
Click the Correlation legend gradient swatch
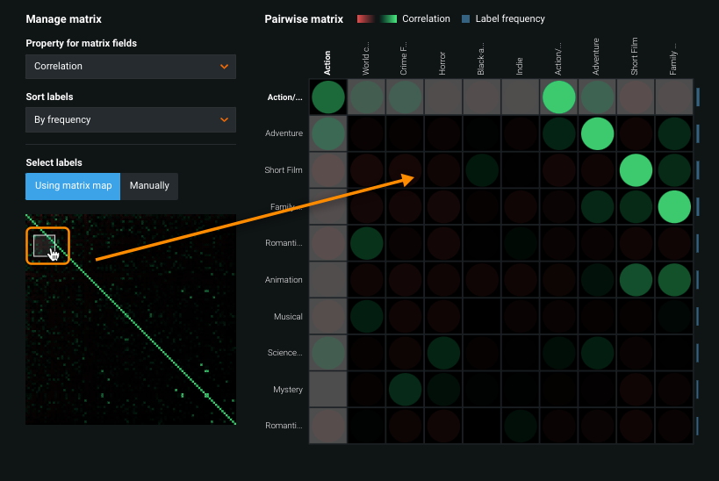[x=377, y=18]
